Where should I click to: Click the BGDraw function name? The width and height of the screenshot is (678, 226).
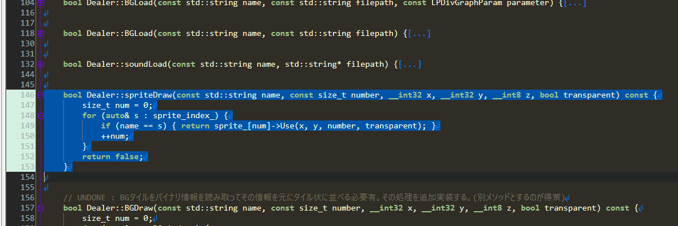pyautogui.click(x=139, y=208)
